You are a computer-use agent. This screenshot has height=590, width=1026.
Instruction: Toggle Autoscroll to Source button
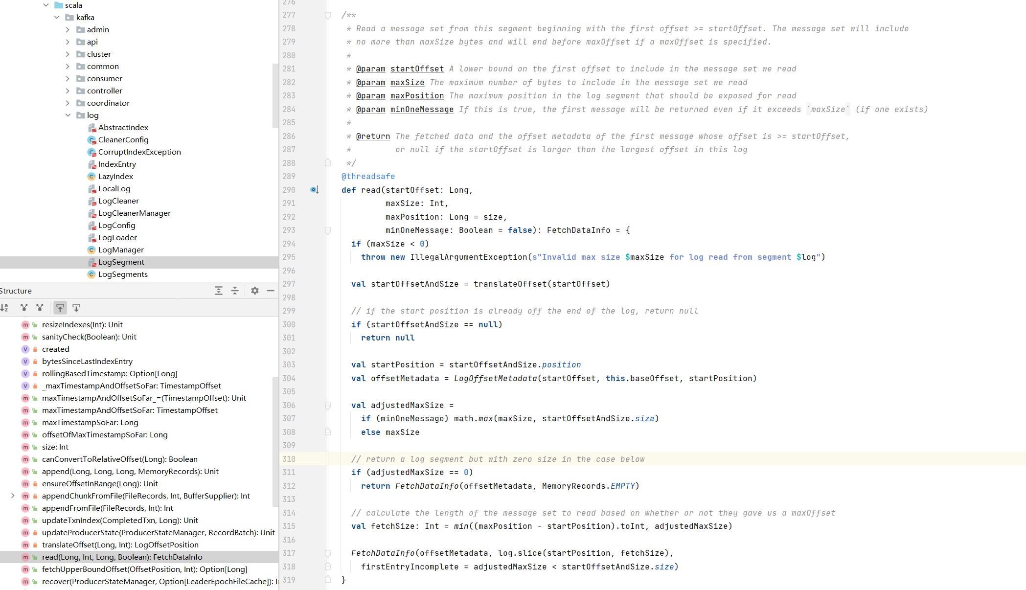[60, 308]
